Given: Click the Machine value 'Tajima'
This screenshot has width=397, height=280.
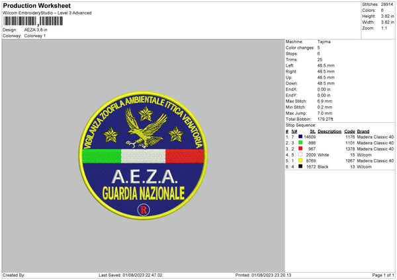Looking at the screenshot, I should coord(324,42).
